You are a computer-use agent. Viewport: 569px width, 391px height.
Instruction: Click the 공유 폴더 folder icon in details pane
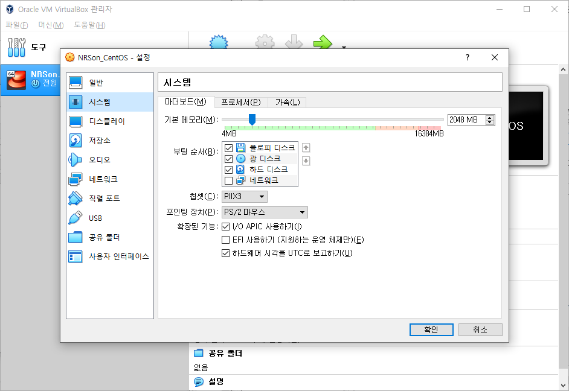click(x=199, y=353)
